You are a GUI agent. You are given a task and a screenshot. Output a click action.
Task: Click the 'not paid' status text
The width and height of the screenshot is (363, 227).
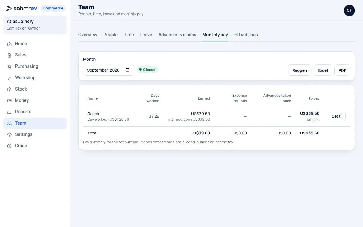pyautogui.click(x=313, y=120)
